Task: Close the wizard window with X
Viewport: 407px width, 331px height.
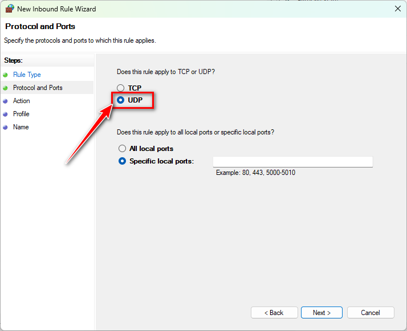Action: pos(397,9)
